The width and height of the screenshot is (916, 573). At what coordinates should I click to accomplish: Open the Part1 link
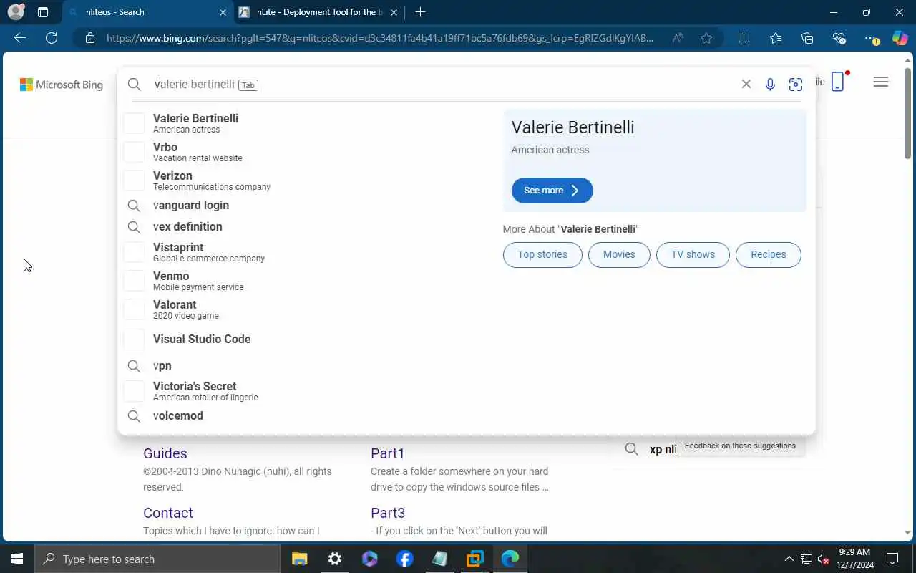click(388, 453)
